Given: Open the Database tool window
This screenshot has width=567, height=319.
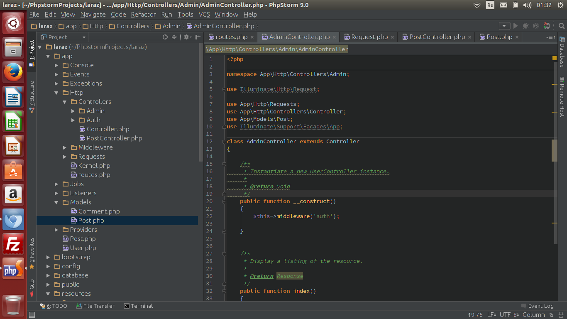Looking at the screenshot, I should click(562, 52).
